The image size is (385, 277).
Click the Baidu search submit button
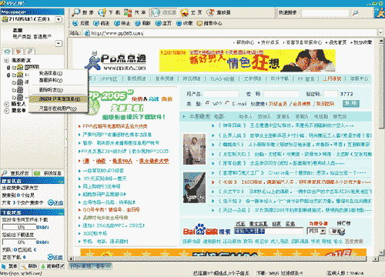click(337, 231)
